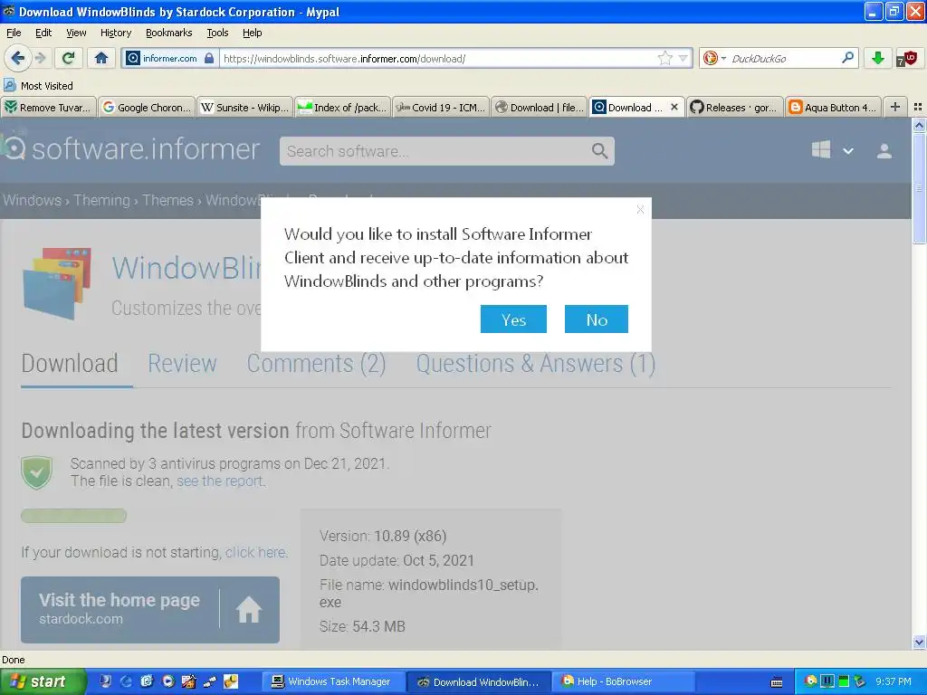Click the green download progress bar

[74, 516]
